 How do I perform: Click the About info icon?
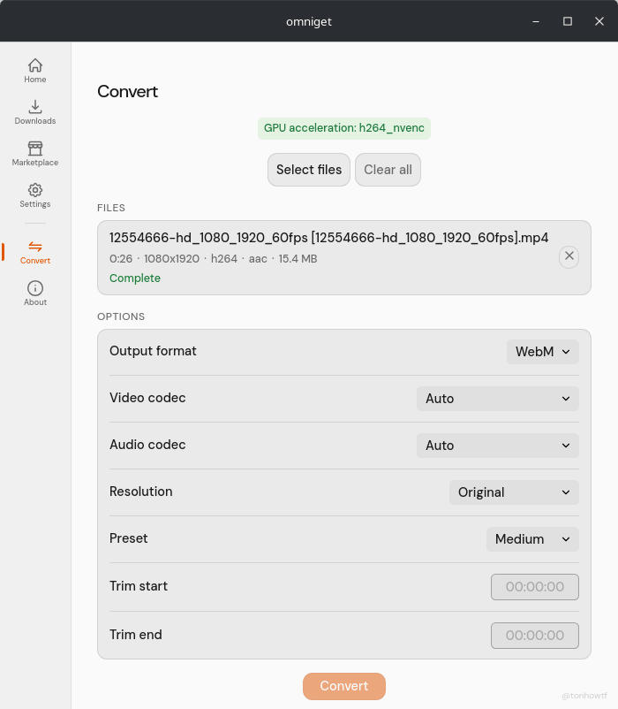34,289
